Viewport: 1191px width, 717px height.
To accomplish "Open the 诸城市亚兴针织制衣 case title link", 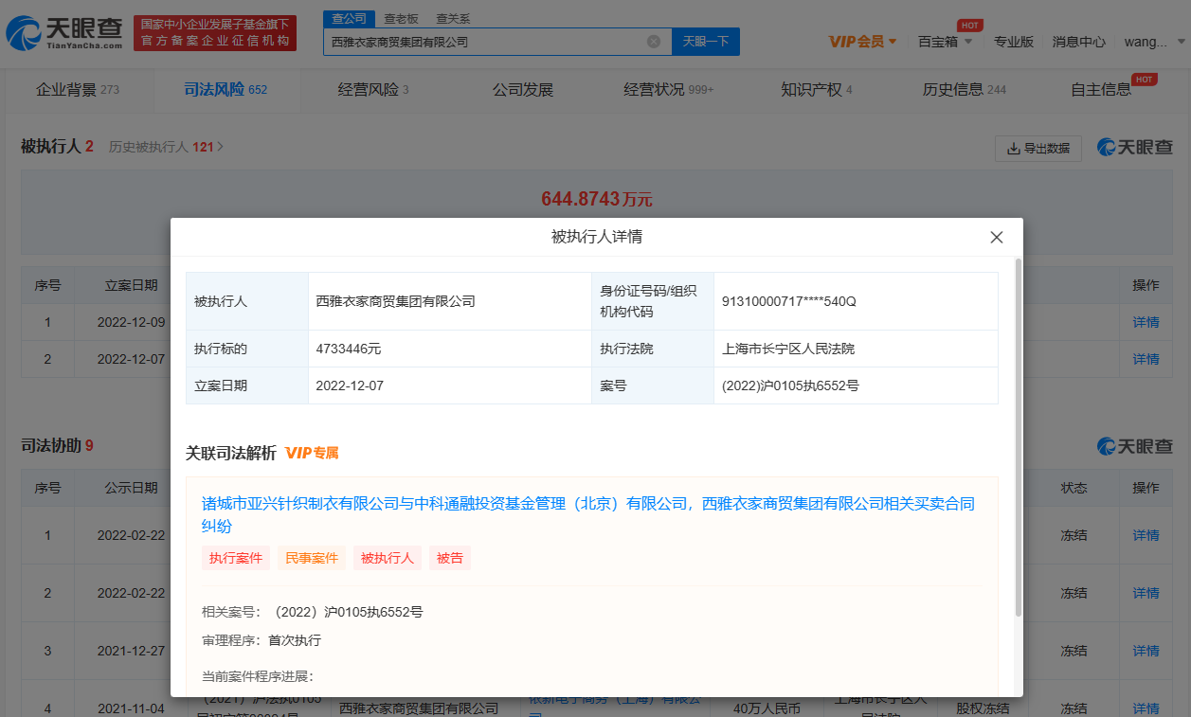I will tap(588, 514).
